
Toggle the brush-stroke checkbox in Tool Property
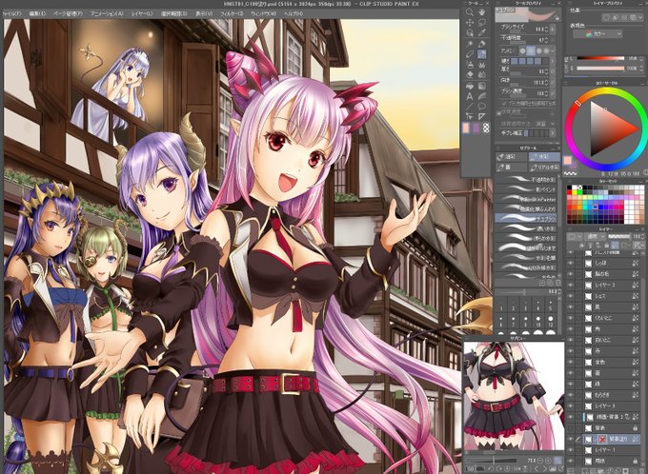pos(504,103)
